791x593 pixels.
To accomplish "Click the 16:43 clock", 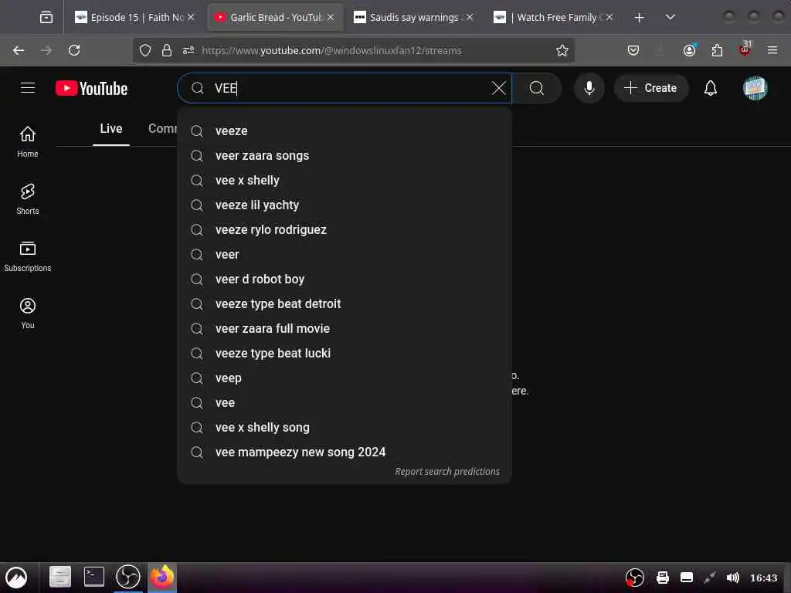I will (764, 578).
